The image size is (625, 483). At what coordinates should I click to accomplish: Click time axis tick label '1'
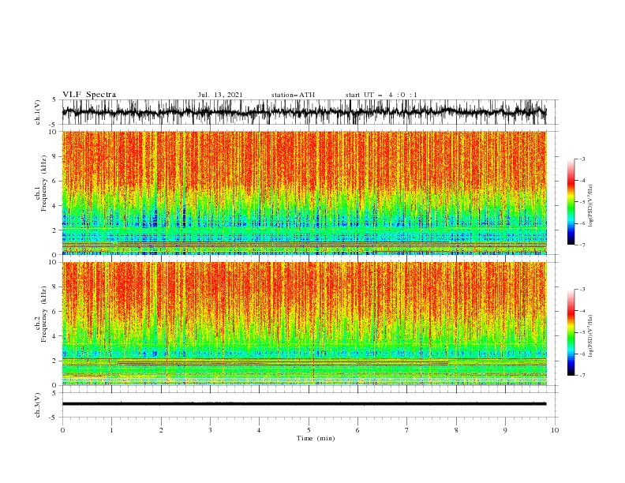(111, 430)
